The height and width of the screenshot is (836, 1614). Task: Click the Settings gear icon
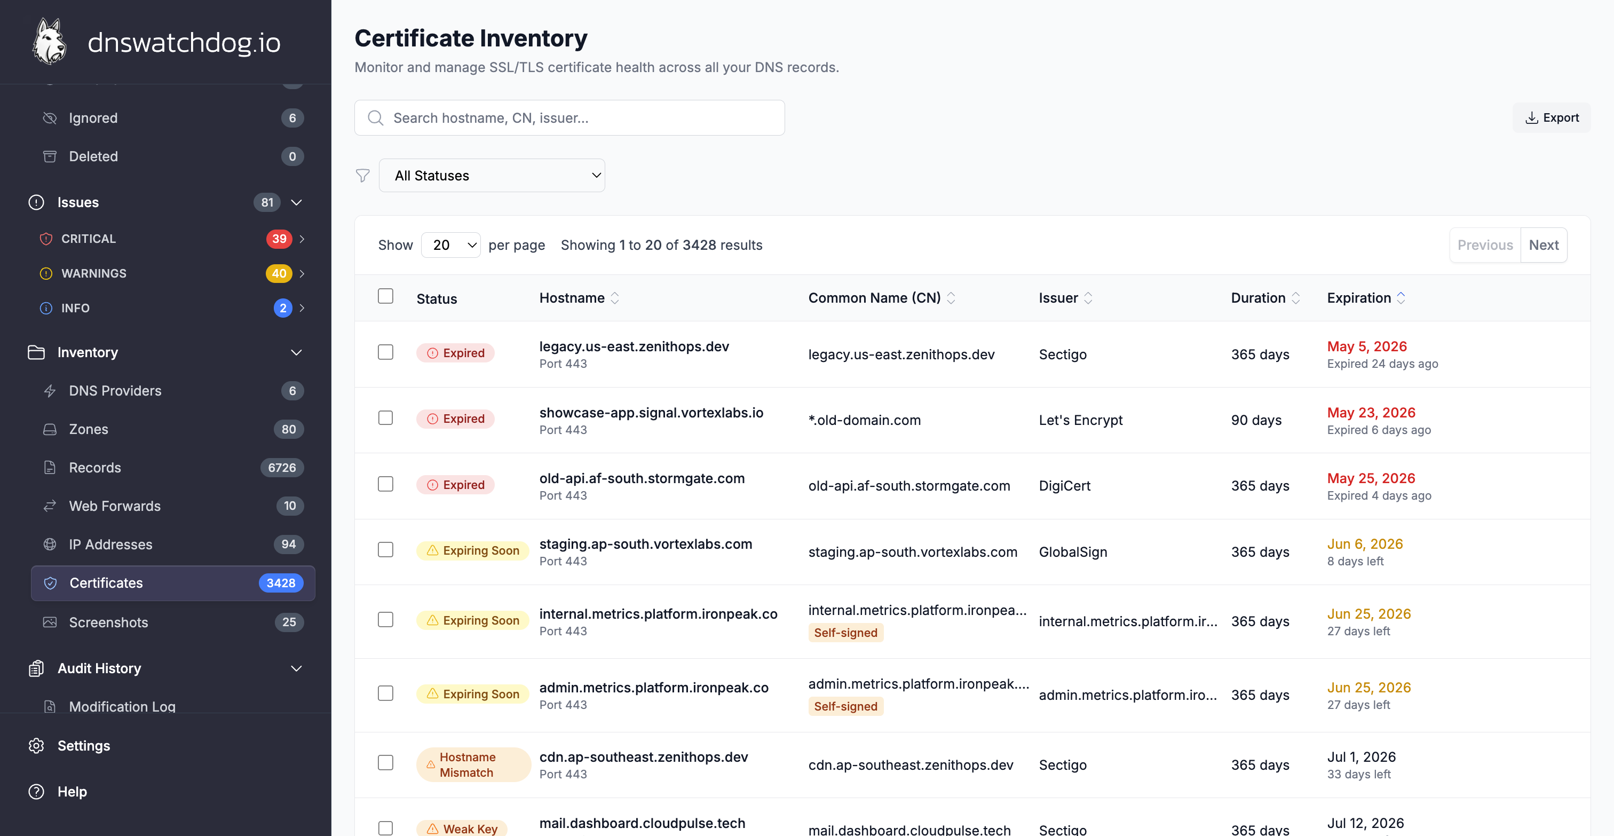coord(36,745)
